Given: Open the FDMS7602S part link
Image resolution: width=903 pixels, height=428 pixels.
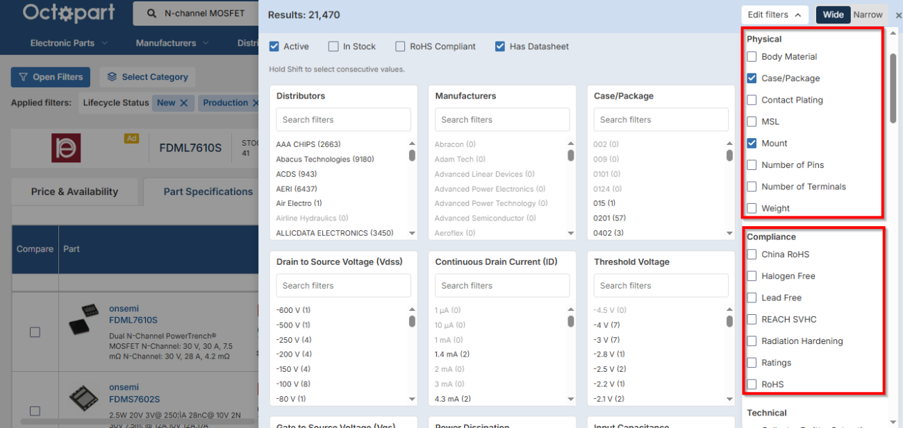Looking at the screenshot, I should (134, 399).
